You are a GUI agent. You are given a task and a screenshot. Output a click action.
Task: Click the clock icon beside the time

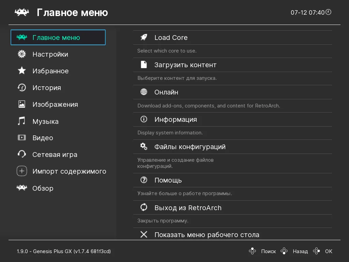(329, 12)
